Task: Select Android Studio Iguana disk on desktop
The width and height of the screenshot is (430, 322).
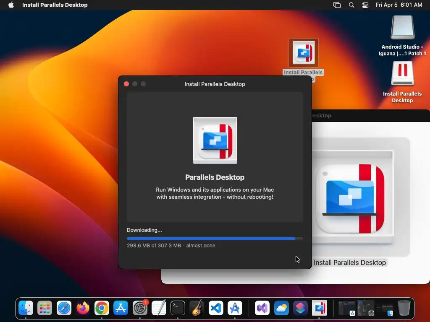Action: click(x=402, y=36)
